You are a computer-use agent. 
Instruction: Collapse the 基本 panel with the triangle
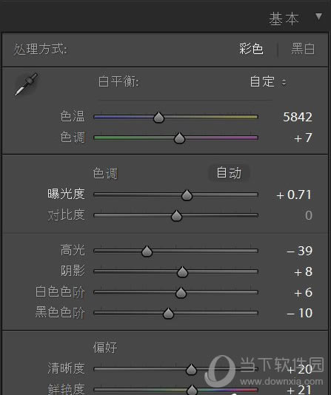318,16
